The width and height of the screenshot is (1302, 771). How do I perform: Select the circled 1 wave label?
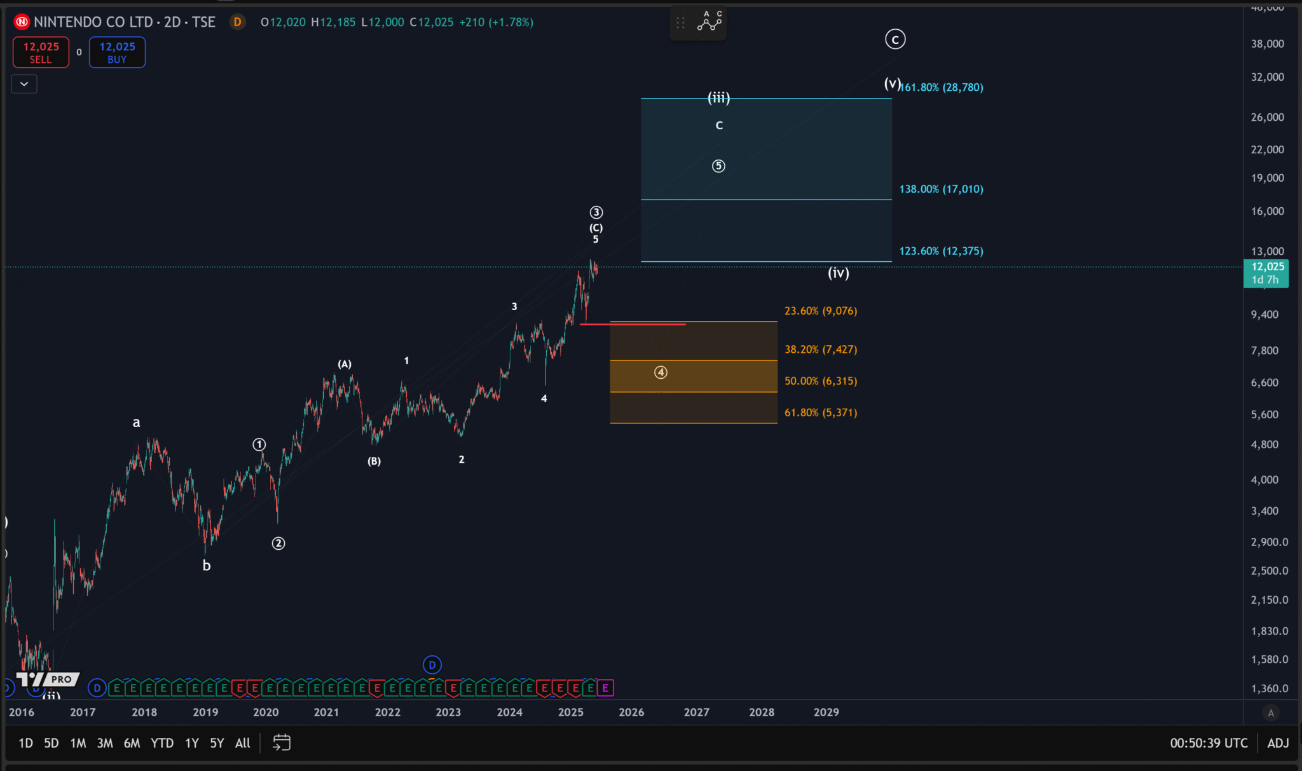tap(259, 444)
